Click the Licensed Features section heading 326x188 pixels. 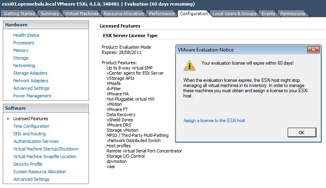pos(120,26)
